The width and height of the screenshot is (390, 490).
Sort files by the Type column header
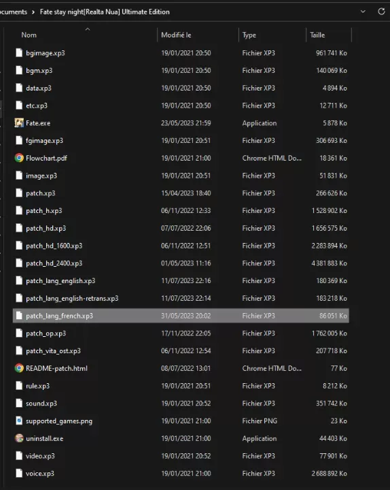(x=249, y=35)
